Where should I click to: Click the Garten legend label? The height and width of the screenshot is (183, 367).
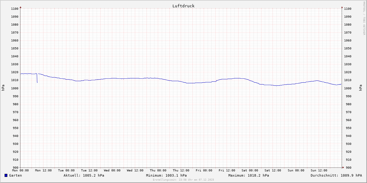point(15,175)
